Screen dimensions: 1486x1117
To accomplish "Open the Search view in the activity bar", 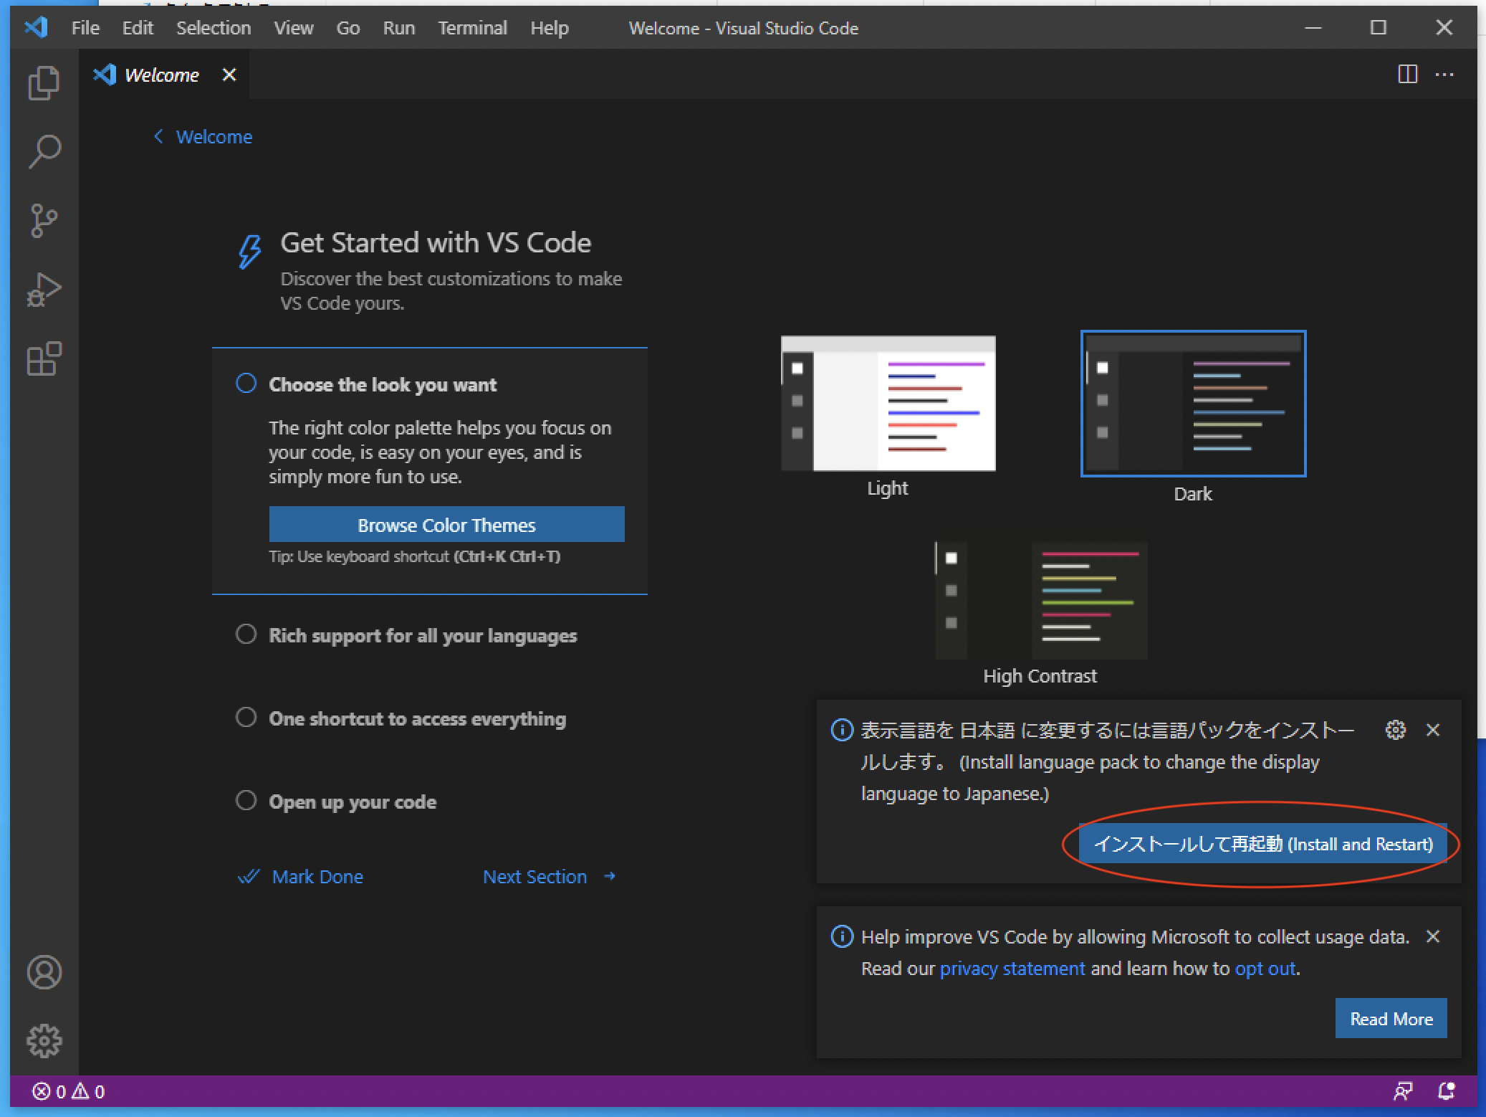I will point(44,151).
